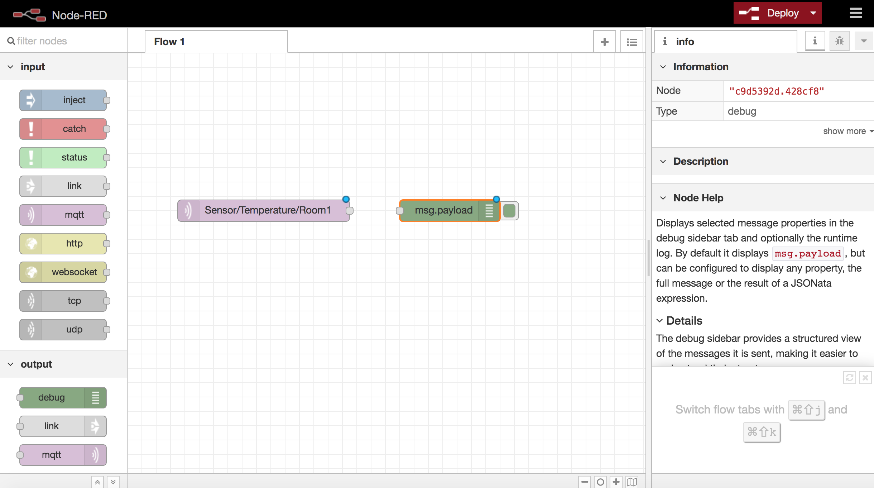Image resolution: width=874 pixels, height=488 pixels.
Task: Select the inject palette node
Action: coord(63,100)
